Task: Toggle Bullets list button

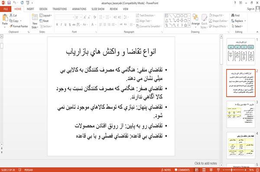Action: [x=101, y=17]
